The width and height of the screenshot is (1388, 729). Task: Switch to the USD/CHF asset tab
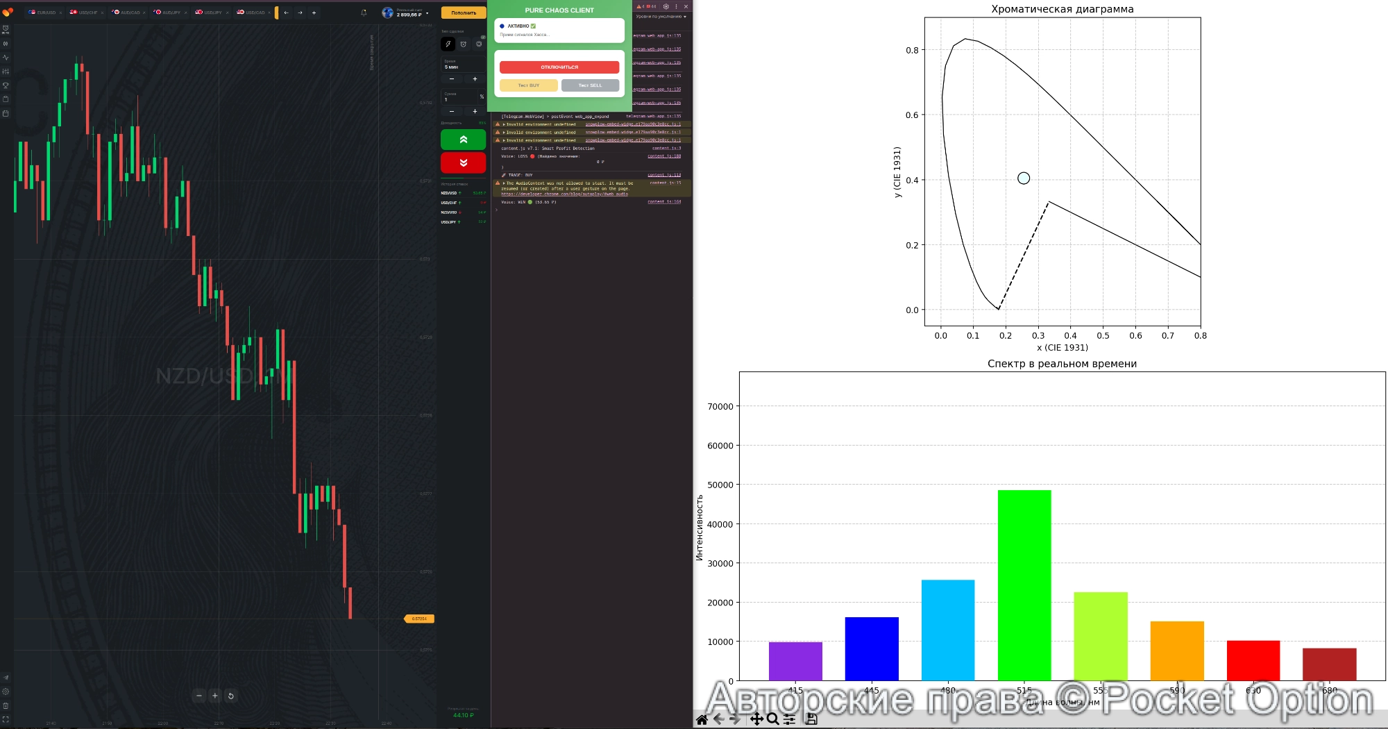pyautogui.click(x=85, y=12)
